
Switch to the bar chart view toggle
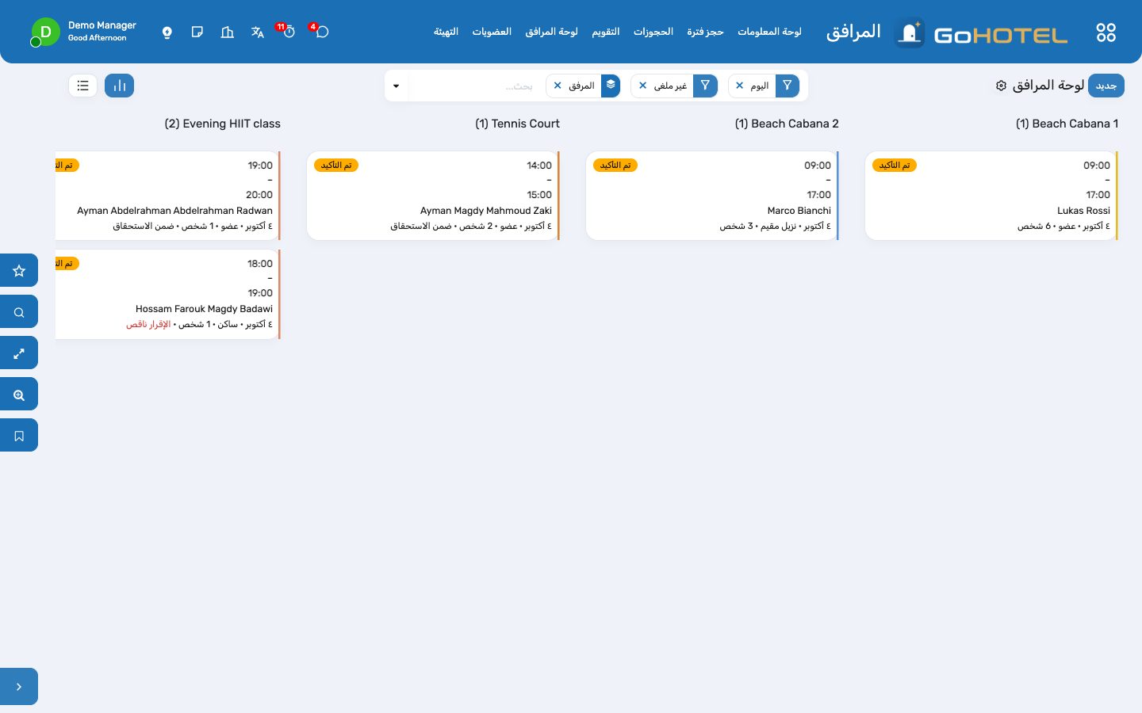(x=120, y=86)
